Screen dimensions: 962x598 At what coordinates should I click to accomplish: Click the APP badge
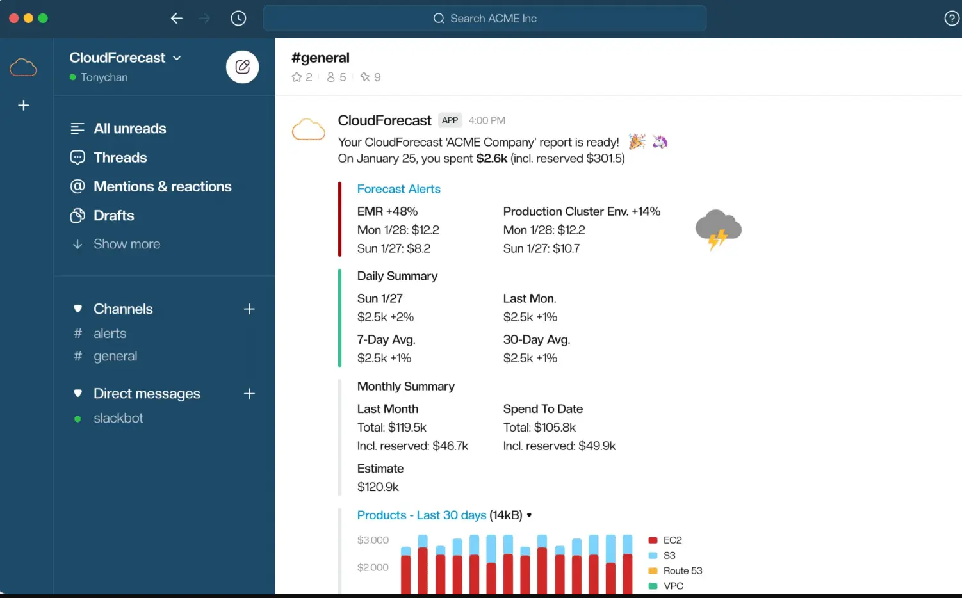click(x=450, y=120)
